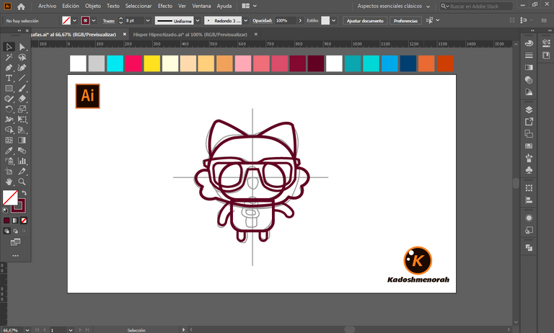554x333 pixels.
Task: Open the Redondo 3 brush definition dropdown
Action: (245, 21)
